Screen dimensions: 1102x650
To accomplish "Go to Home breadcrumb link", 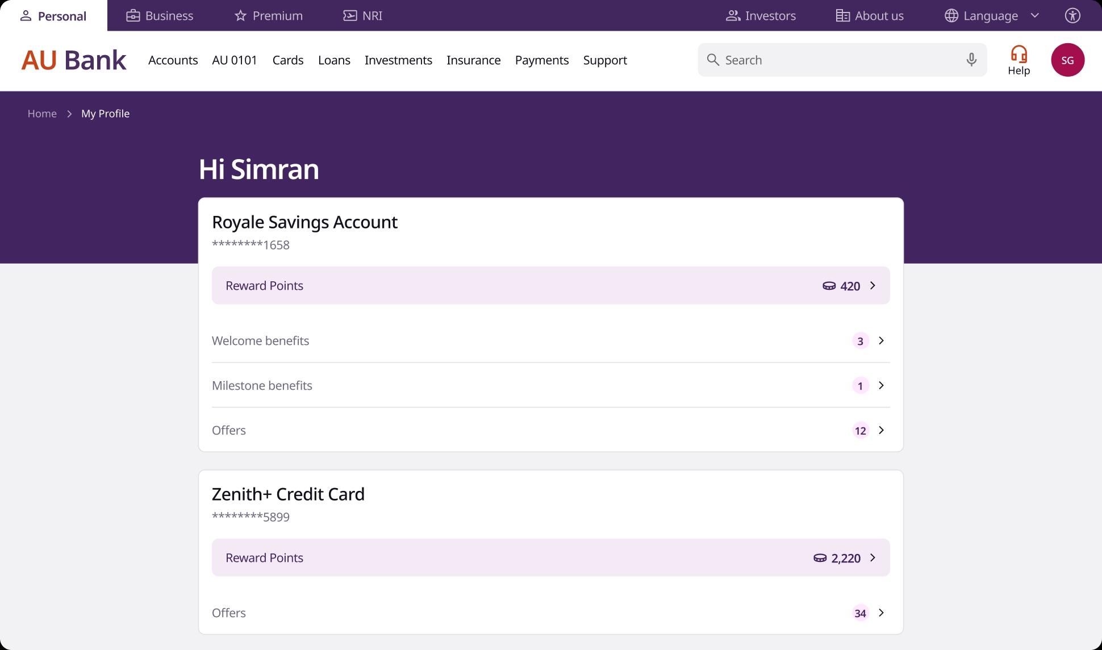I will click(42, 114).
